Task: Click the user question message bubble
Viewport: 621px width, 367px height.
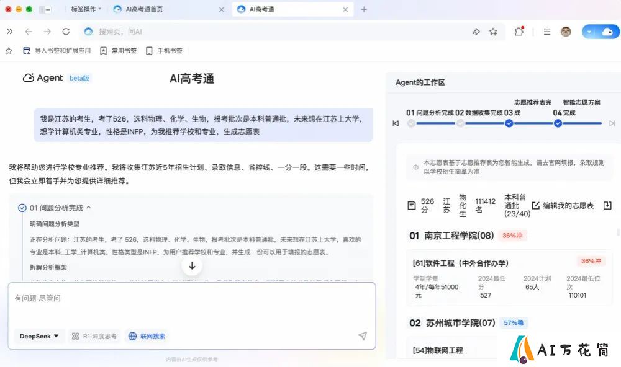Action: (x=203, y=125)
